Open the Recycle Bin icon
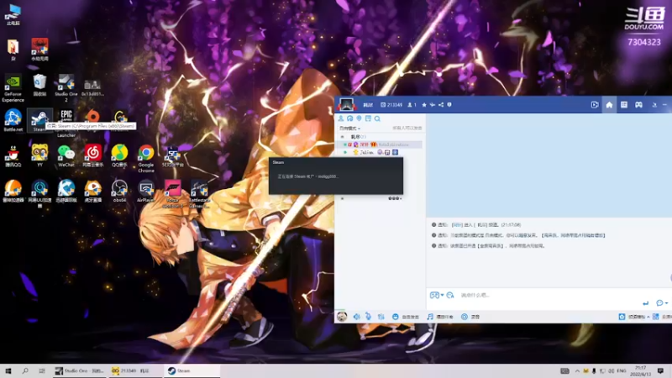Image resolution: width=672 pixels, height=378 pixels. coord(39,85)
